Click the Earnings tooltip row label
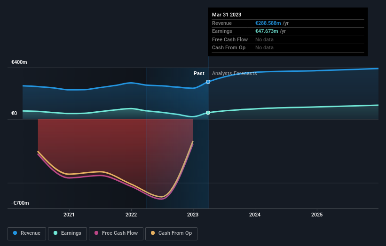This screenshot has width=386, height=246. click(222, 31)
